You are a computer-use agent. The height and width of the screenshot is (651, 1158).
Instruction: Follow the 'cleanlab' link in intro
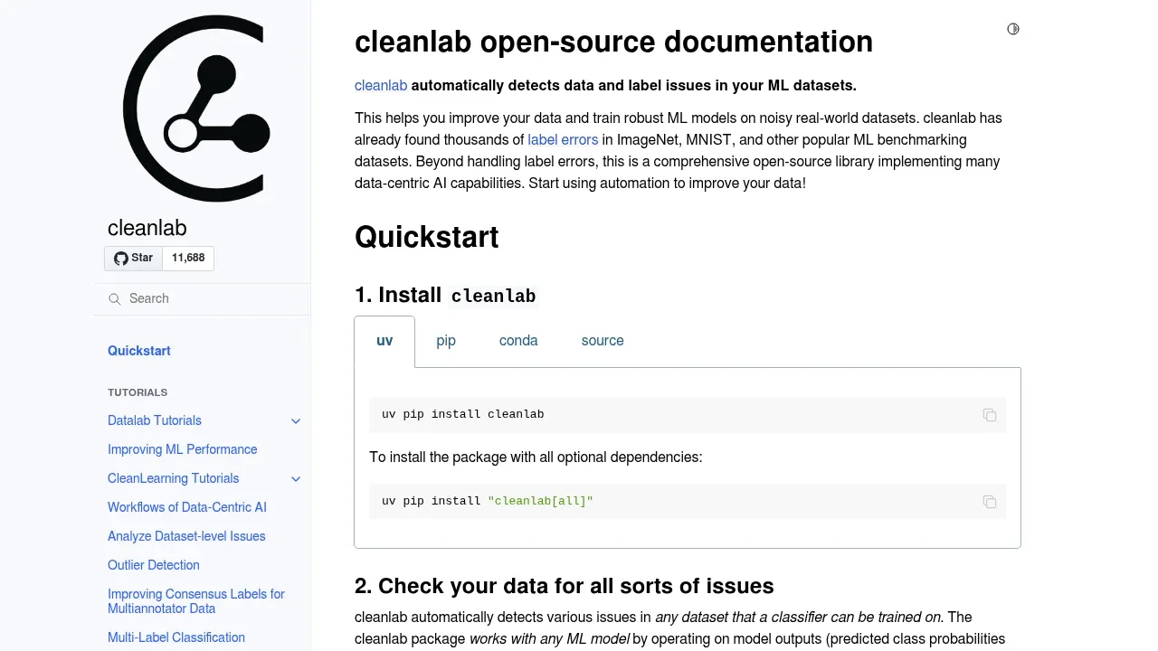coord(381,85)
